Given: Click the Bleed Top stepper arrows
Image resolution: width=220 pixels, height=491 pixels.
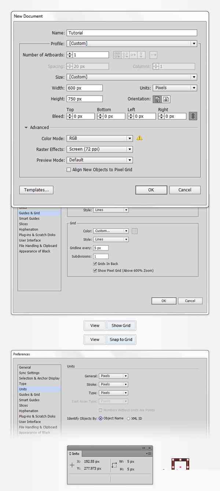Looking at the screenshot, I should 69,116.
